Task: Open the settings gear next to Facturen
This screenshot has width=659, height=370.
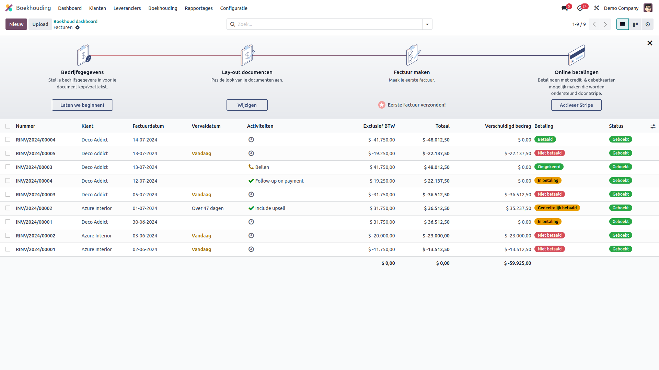Action: coord(78,27)
